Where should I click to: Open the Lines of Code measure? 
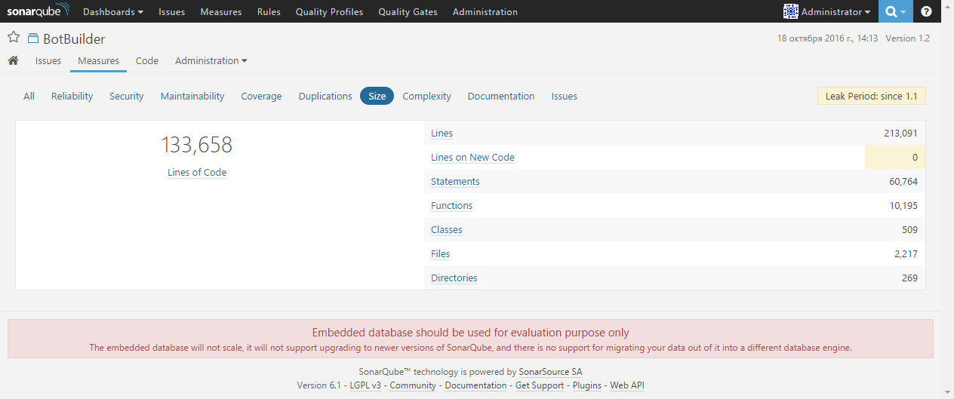197,172
